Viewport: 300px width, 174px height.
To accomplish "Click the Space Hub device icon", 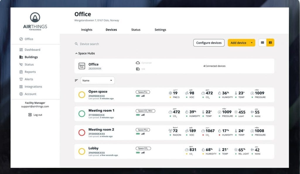I will 82,66.
